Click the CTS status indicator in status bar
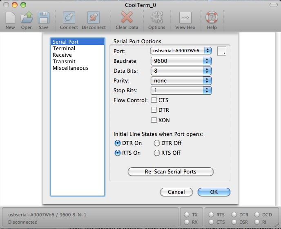 pyautogui.click(x=211, y=222)
